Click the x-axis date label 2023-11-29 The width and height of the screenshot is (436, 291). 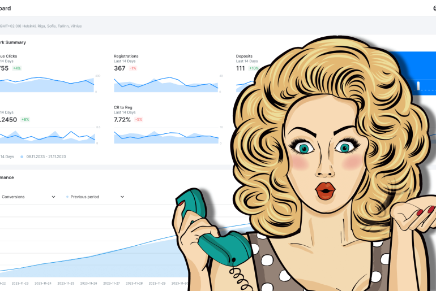pyautogui.click(x=157, y=284)
